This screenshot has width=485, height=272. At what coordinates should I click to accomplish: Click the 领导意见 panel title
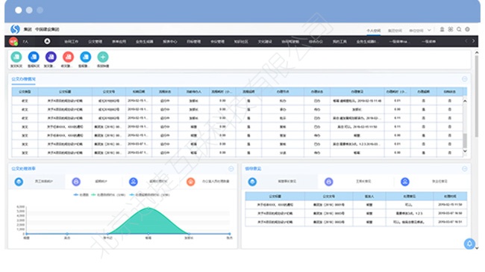click(253, 169)
